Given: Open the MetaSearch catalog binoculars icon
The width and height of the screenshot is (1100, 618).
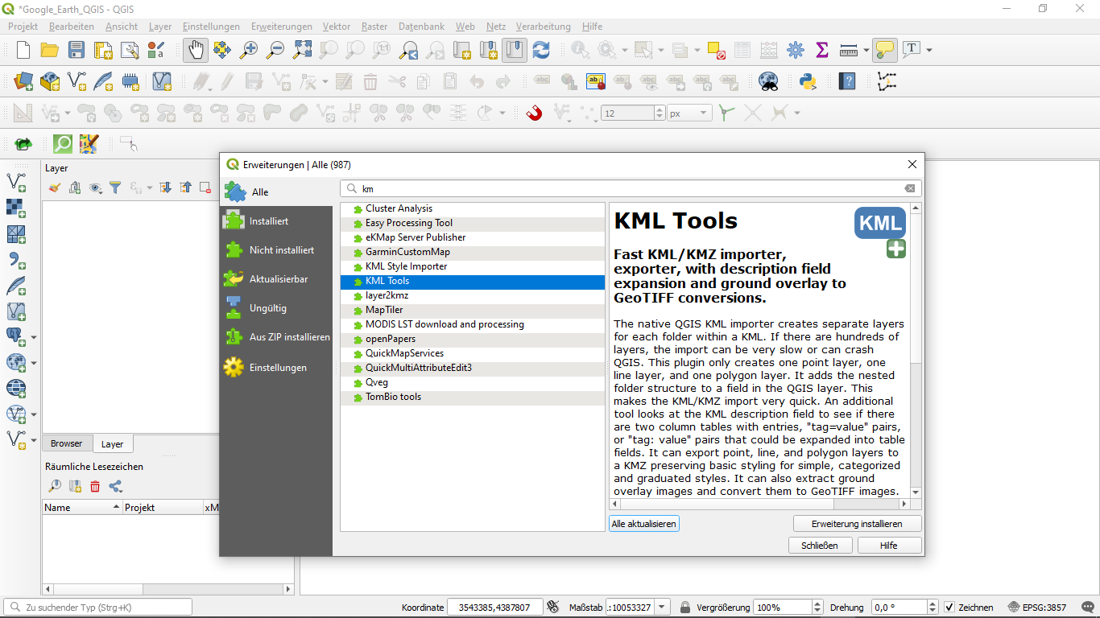Looking at the screenshot, I should pos(768,81).
